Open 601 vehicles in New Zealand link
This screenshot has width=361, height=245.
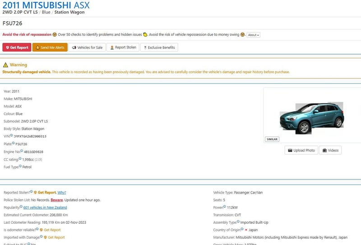(45, 207)
